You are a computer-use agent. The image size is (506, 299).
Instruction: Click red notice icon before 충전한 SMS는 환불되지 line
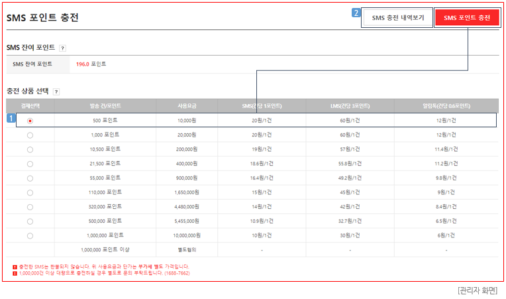[15, 267]
